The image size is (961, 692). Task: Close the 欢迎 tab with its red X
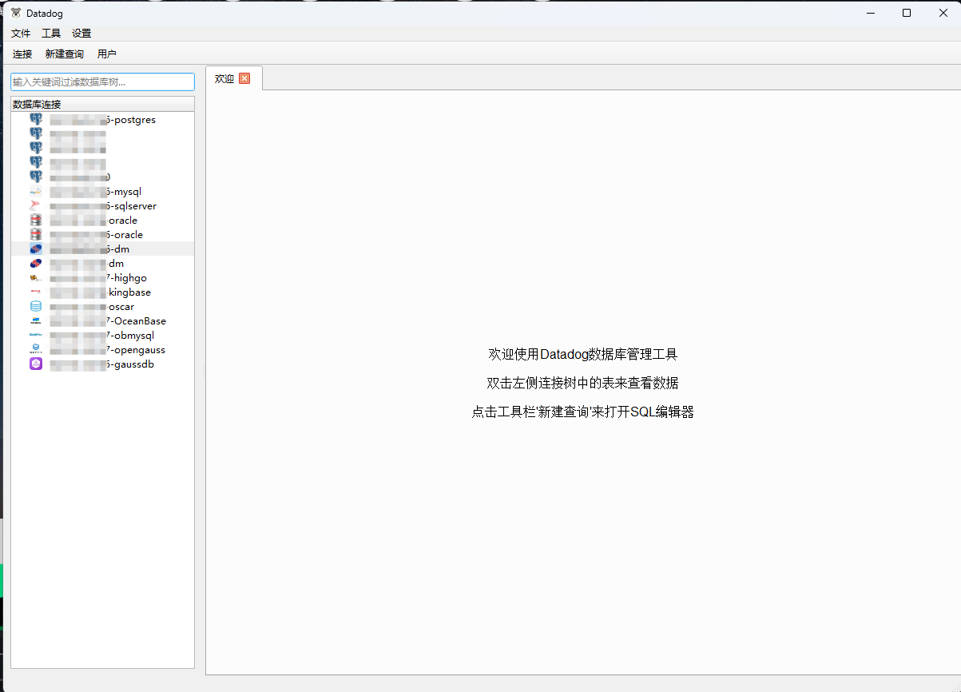point(244,78)
